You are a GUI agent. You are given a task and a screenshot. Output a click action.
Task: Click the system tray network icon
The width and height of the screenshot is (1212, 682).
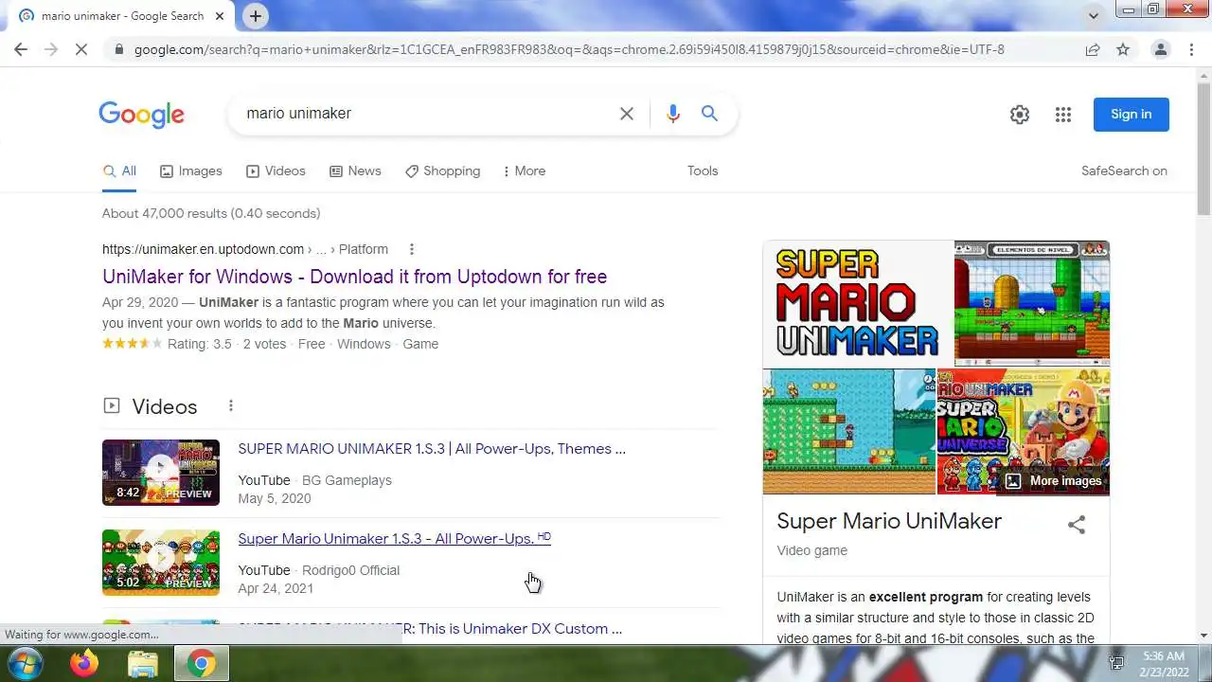pos(1117,663)
